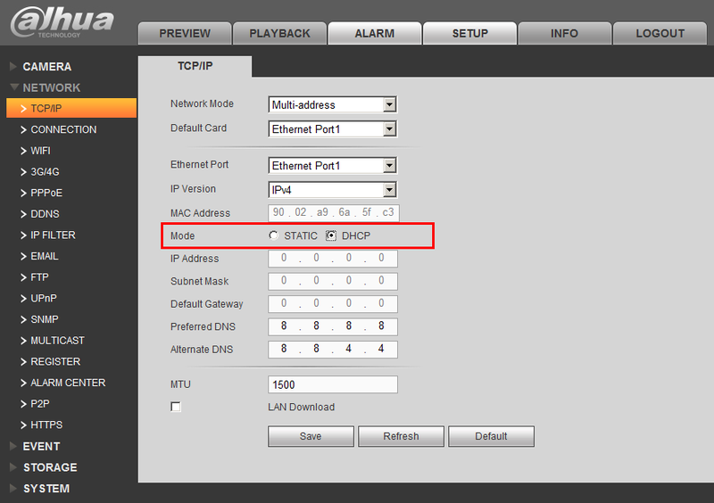Open the IP Version dropdown
This screenshot has width=714, height=503.
[x=332, y=190]
